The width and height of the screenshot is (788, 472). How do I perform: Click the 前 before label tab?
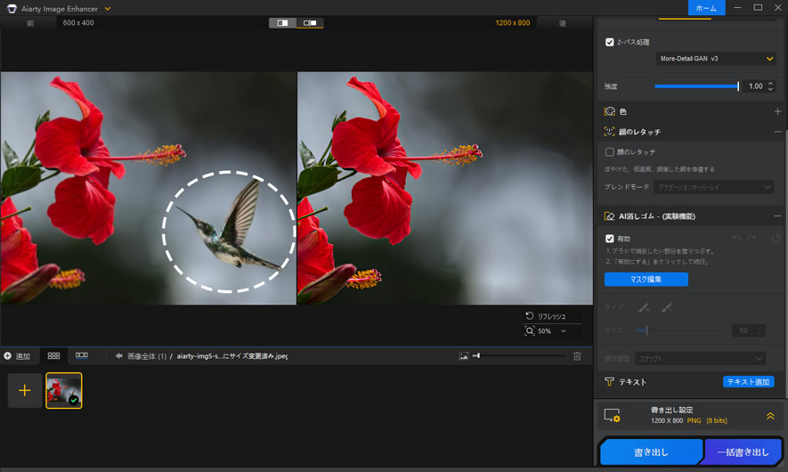point(30,23)
